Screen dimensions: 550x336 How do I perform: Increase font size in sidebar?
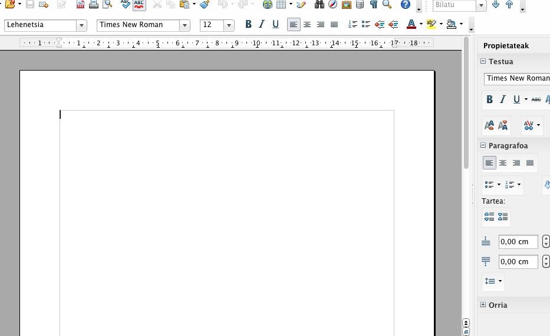[x=489, y=125]
